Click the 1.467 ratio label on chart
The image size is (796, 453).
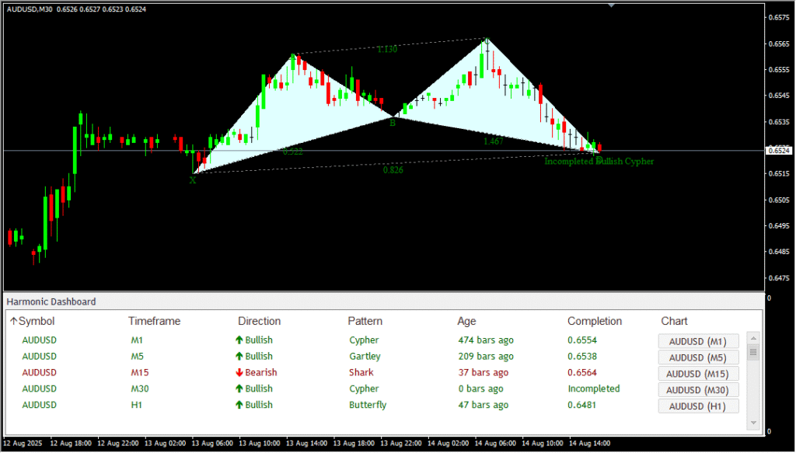494,141
